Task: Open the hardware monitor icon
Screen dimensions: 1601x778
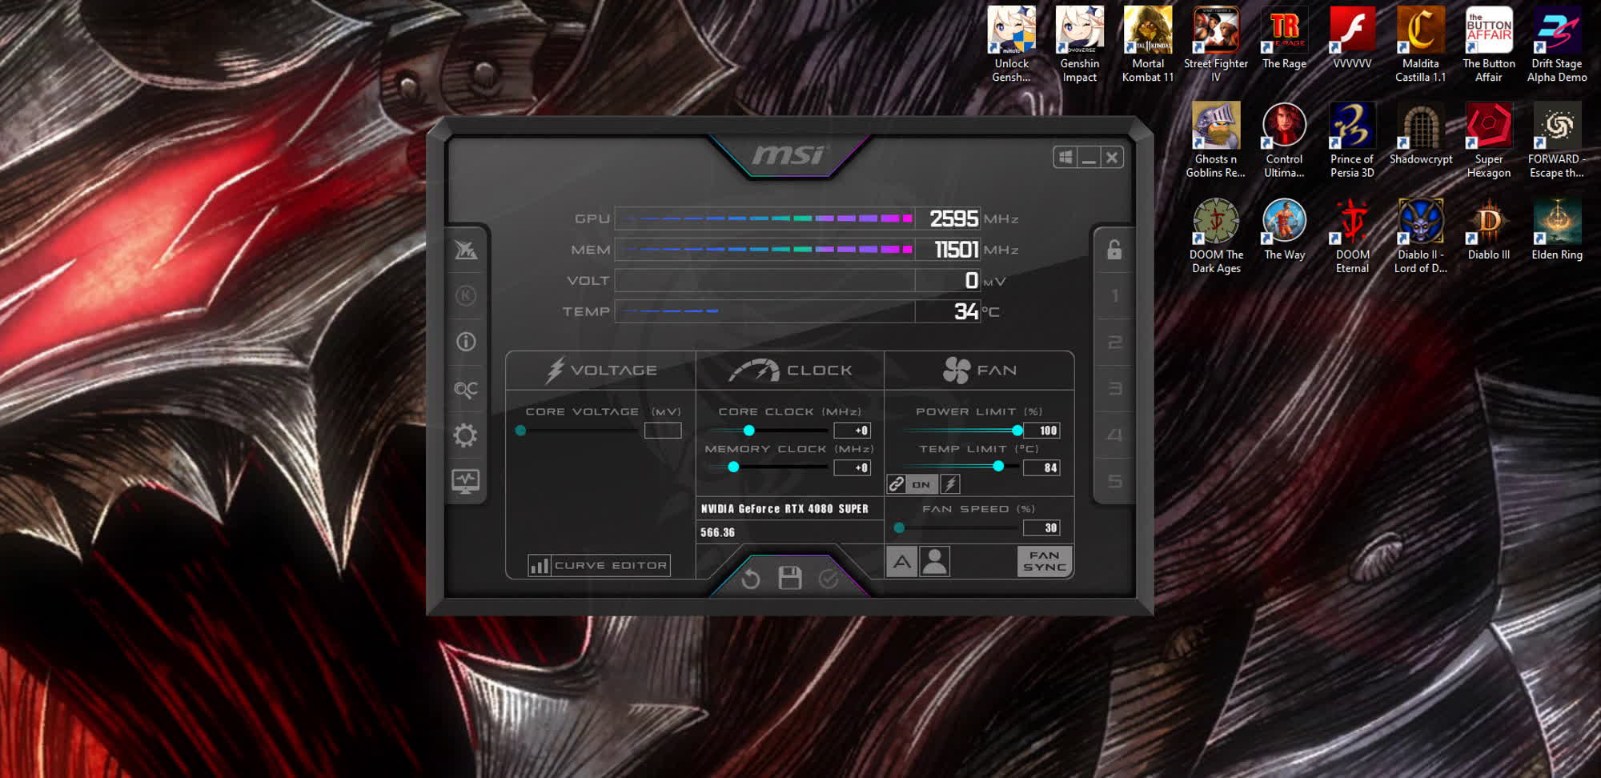Action: [466, 481]
